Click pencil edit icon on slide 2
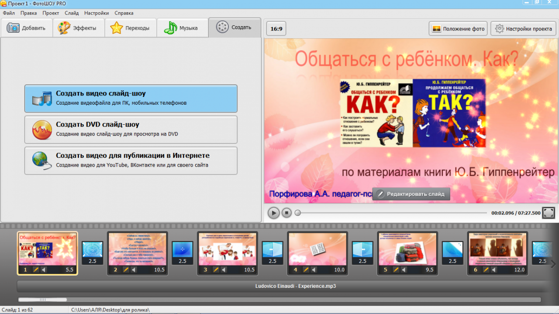559x314 pixels. (x=126, y=270)
